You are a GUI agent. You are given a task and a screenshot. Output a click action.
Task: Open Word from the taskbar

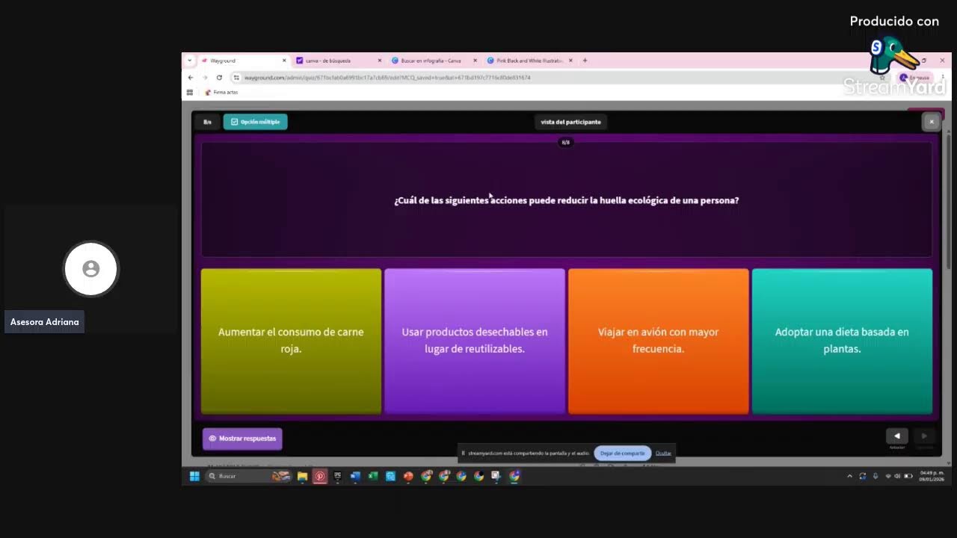click(x=355, y=476)
